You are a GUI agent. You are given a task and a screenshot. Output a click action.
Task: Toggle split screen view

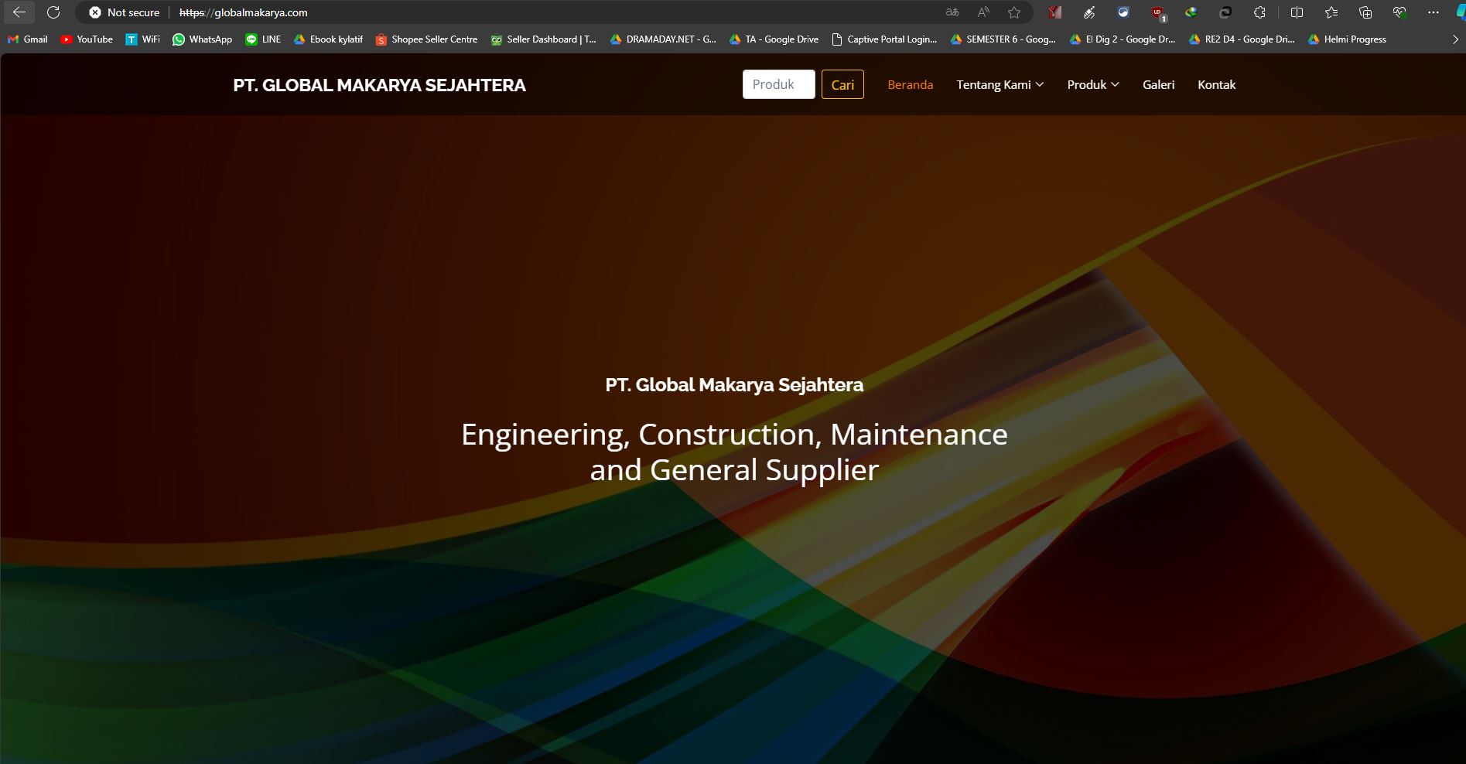(1297, 12)
